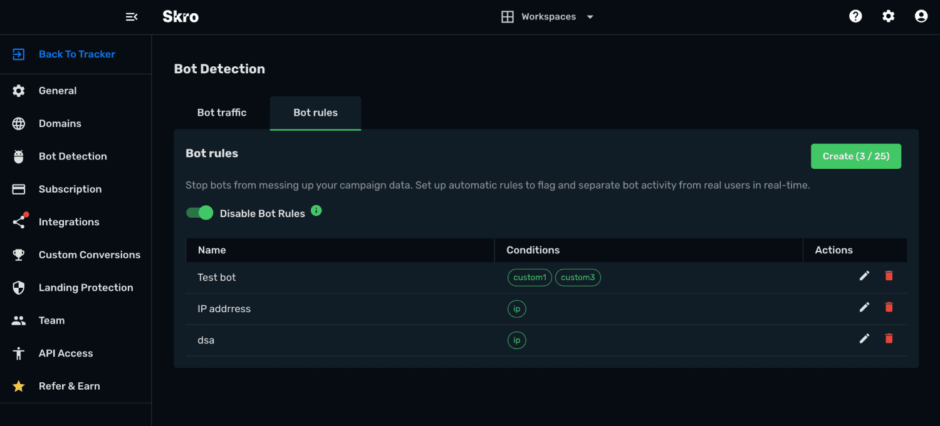Image resolution: width=940 pixels, height=426 pixels.
Task: Open the settings gear icon in header
Action: [x=889, y=16]
